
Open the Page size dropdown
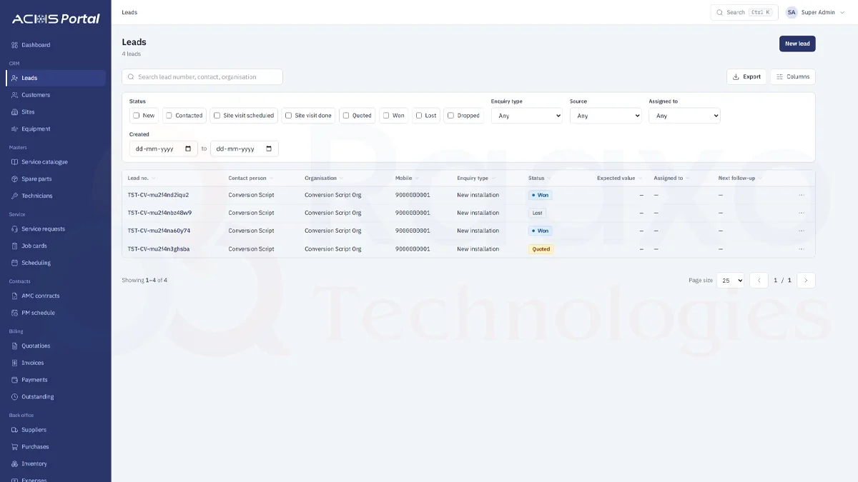[x=731, y=281]
